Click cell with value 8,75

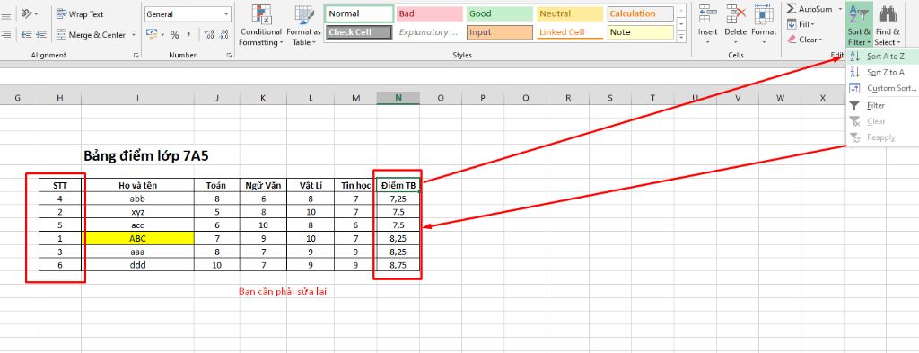(398, 265)
